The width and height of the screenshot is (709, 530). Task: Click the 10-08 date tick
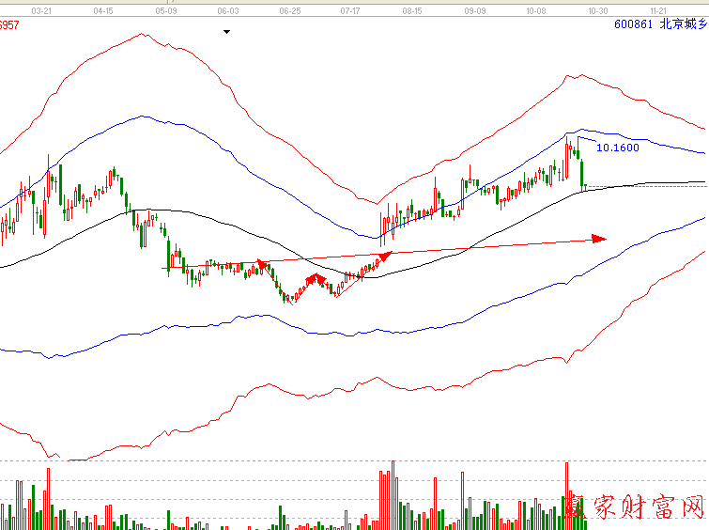536,10
